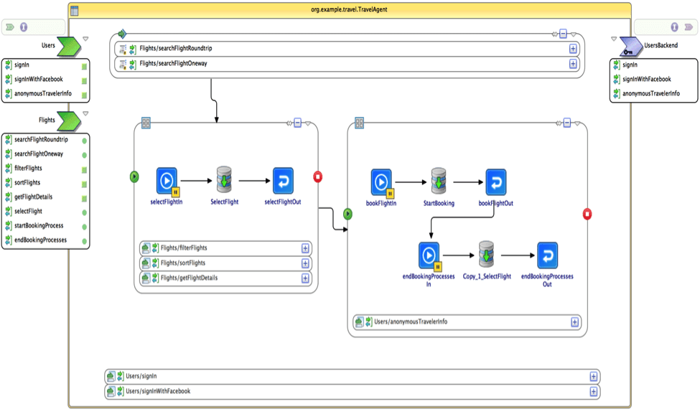Viewport: 700px width, 412px height.
Task: Collapse the selectFlight scope with minus button
Action: (298, 123)
